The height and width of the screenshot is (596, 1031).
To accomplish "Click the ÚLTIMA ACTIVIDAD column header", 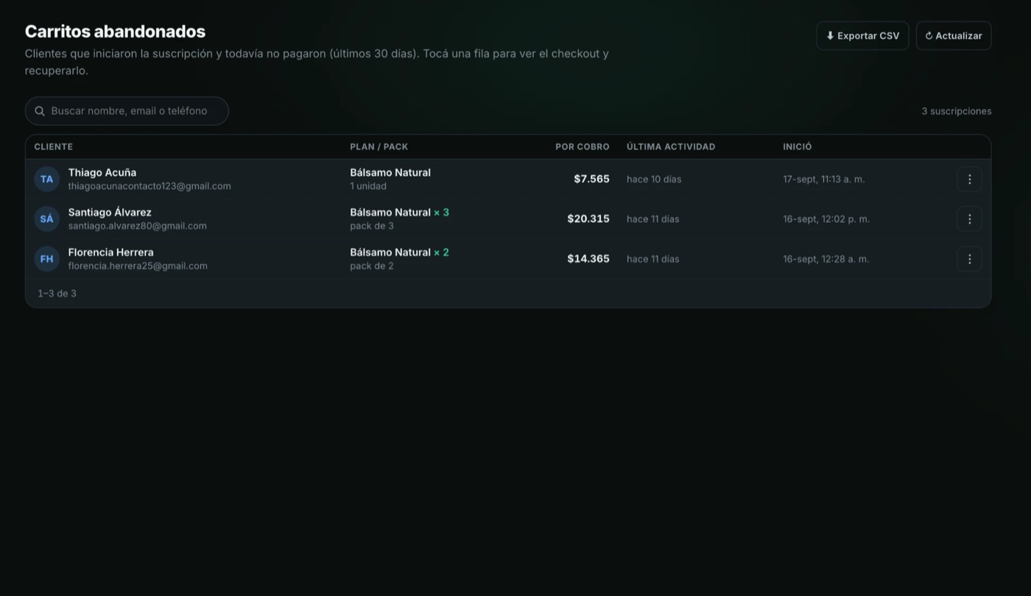I will pyautogui.click(x=671, y=146).
